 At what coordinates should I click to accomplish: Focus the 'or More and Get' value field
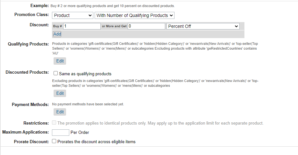(x=146, y=26)
